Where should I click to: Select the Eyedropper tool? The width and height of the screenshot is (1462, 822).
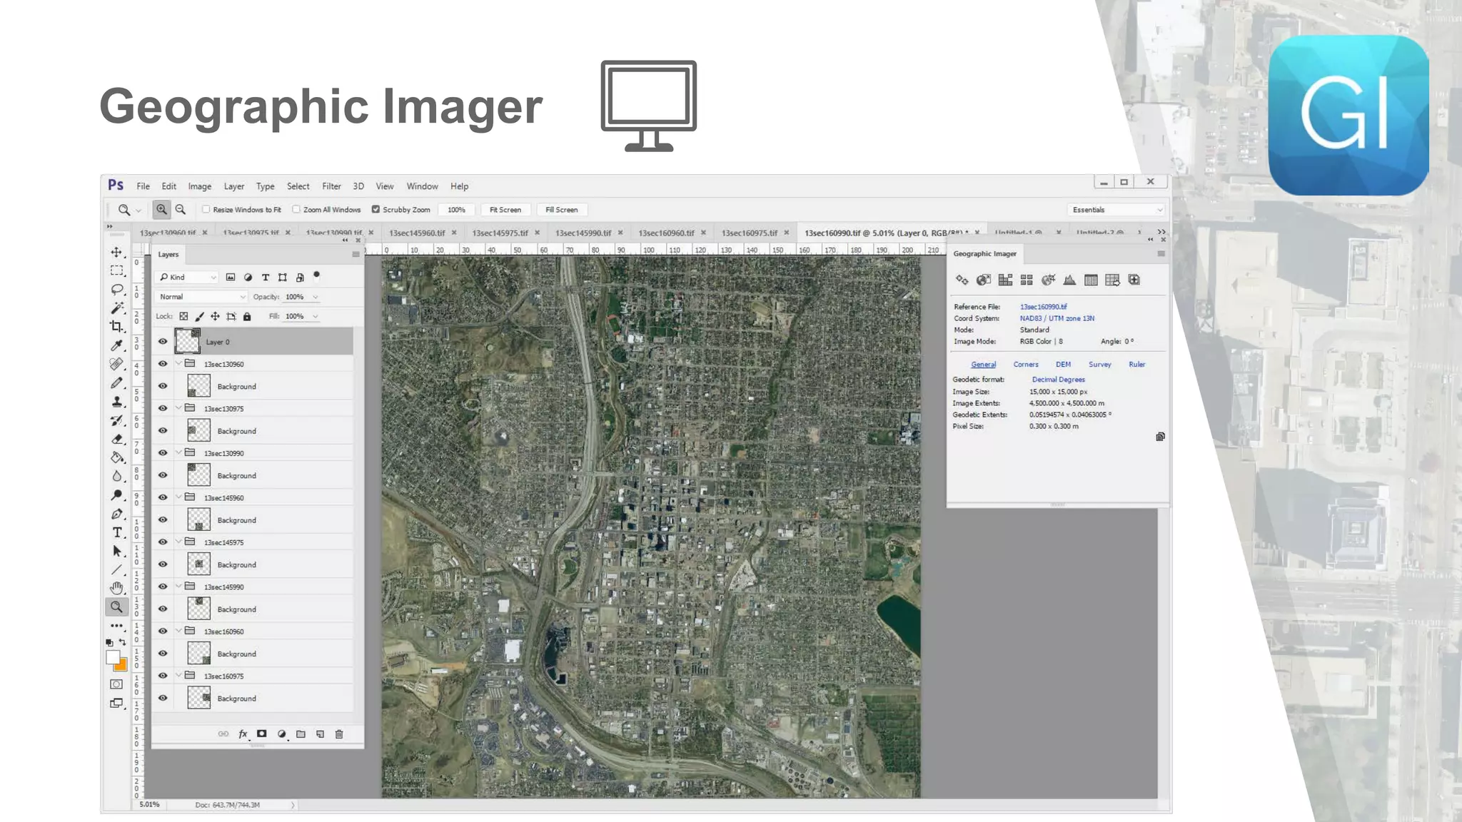(x=116, y=346)
